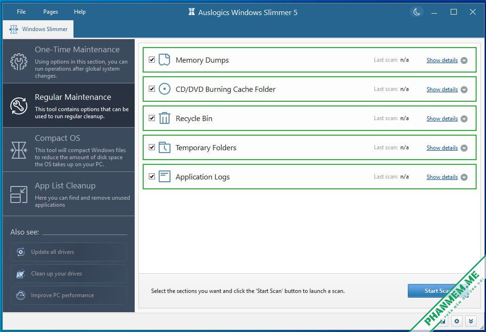This screenshot has width=486, height=332.
Task: Minimize the Windows Slimmer window
Action: (434, 12)
